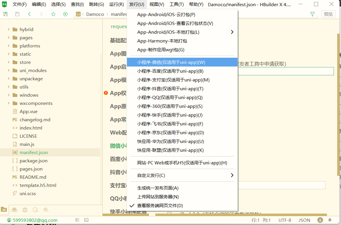The width and height of the screenshot is (341, 225).
Task: Click the 行:1 列:1 cursor position
Action: 261,220
